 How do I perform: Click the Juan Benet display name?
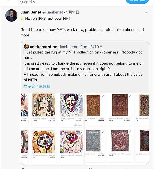tap(31, 12)
